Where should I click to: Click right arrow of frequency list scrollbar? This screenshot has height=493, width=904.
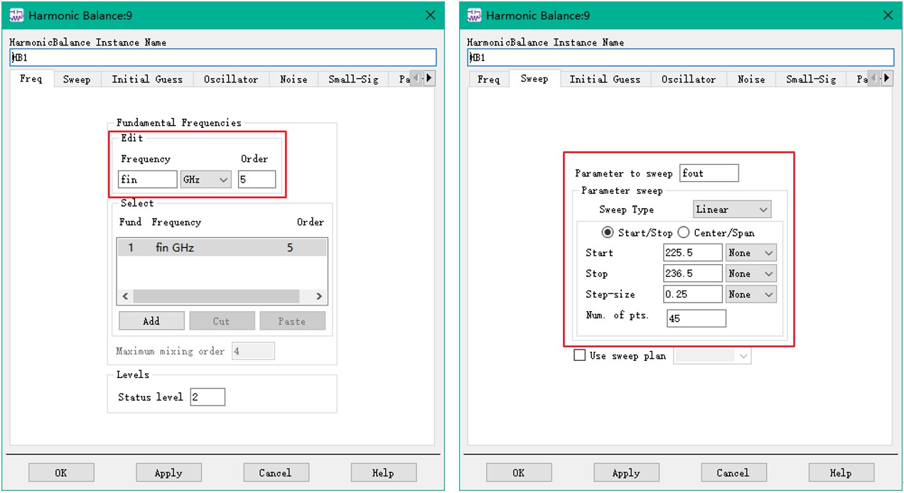pos(319,296)
